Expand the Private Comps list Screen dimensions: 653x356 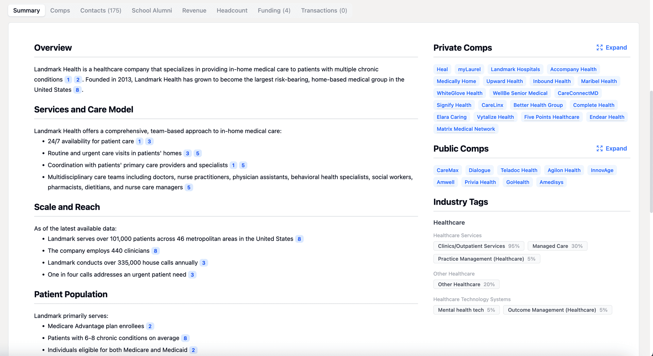[x=616, y=48]
